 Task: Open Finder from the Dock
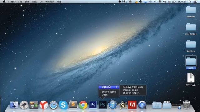tap(14, 105)
